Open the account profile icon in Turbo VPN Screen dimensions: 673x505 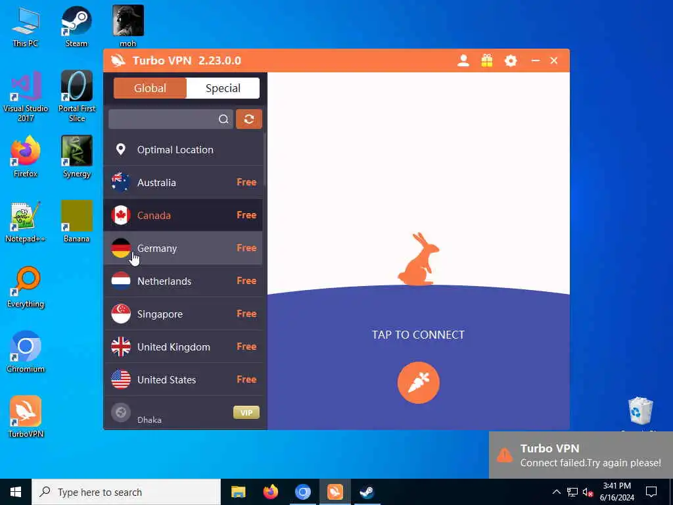[463, 60]
